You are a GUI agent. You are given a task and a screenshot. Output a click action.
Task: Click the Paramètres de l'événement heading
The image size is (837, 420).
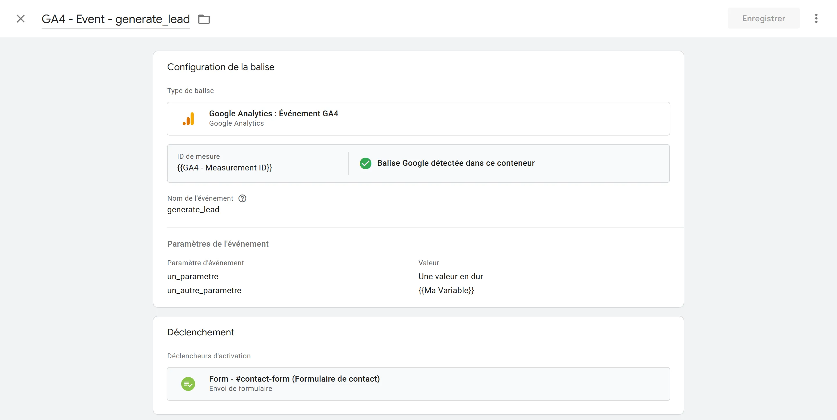(x=218, y=244)
